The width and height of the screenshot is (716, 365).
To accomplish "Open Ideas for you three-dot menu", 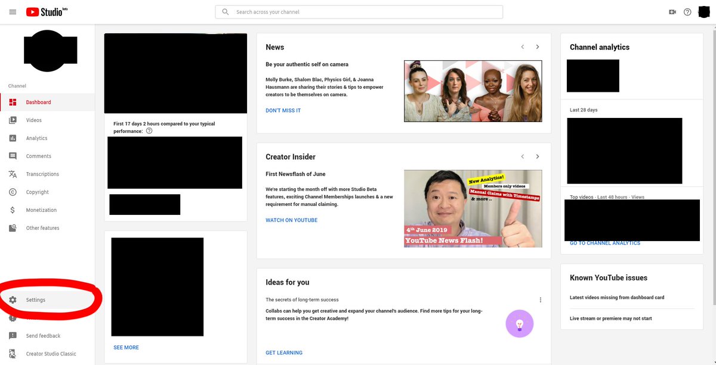I will pyautogui.click(x=541, y=300).
